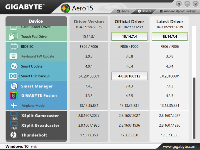
Task: Open the www.gigabyte.com link
Action: point(180,146)
